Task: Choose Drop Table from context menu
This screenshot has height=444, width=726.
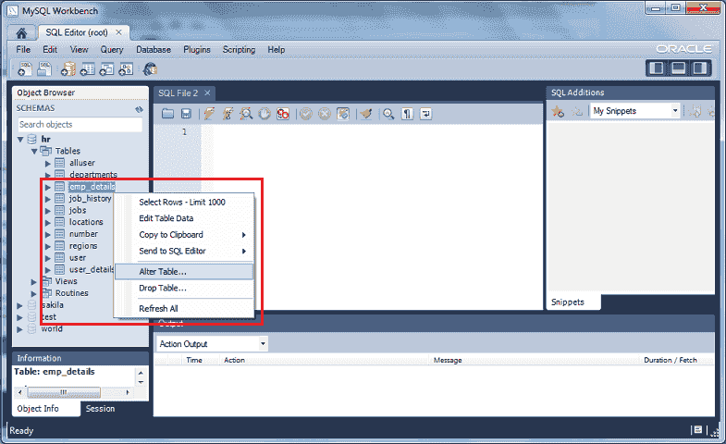Action: pos(184,288)
